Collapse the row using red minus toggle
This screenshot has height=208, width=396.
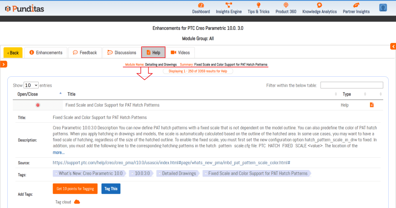pos(38,105)
